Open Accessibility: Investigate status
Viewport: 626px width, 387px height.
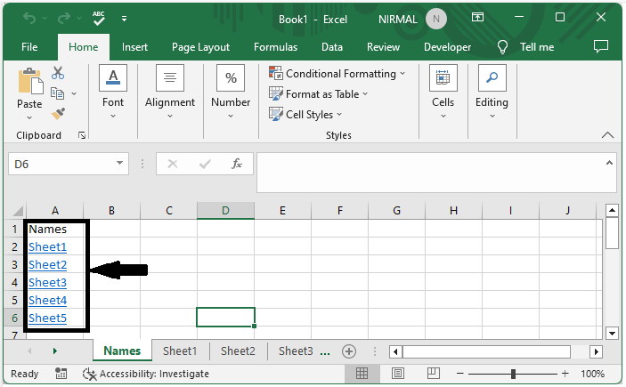(x=146, y=374)
